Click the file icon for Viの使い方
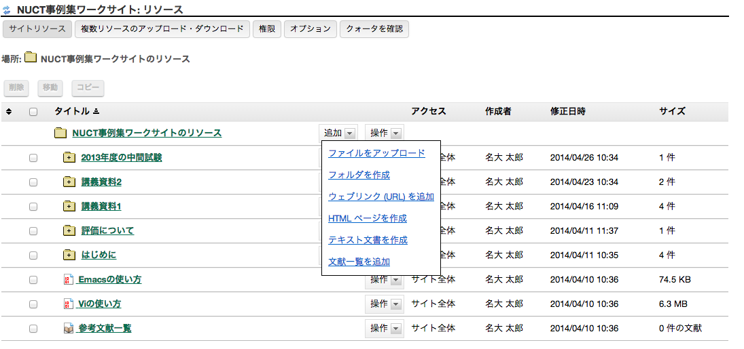The width and height of the screenshot is (744, 349). click(68, 304)
